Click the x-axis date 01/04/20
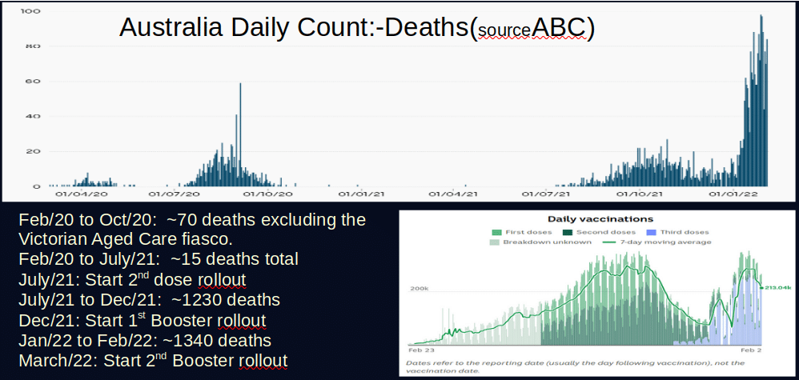 coord(82,194)
